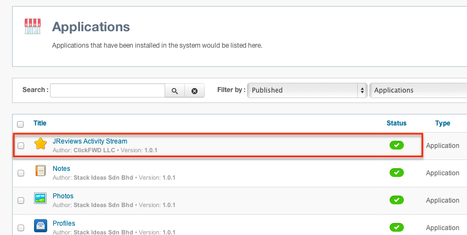Open the Photos application title link
The height and width of the screenshot is (235, 467).
(x=63, y=196)
